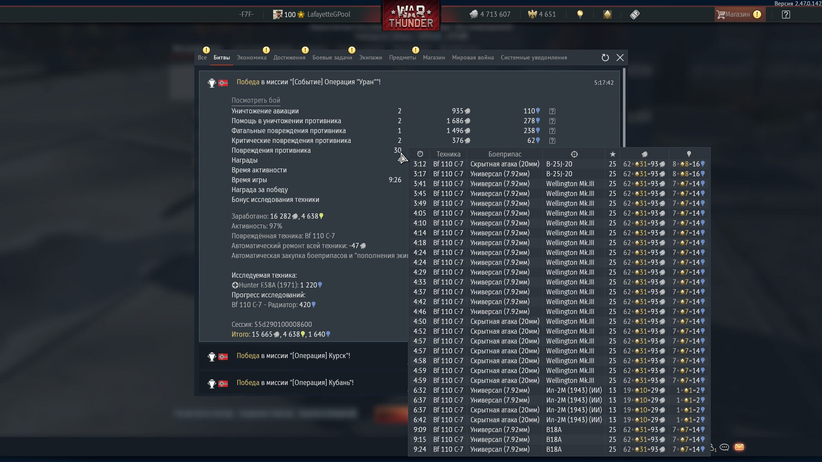
Task: Click the help icon beside Фатальные повреждения противника
Action: [x=552, y=131]
